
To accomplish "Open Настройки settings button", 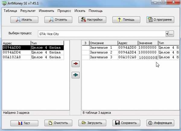I will point(92,20).
